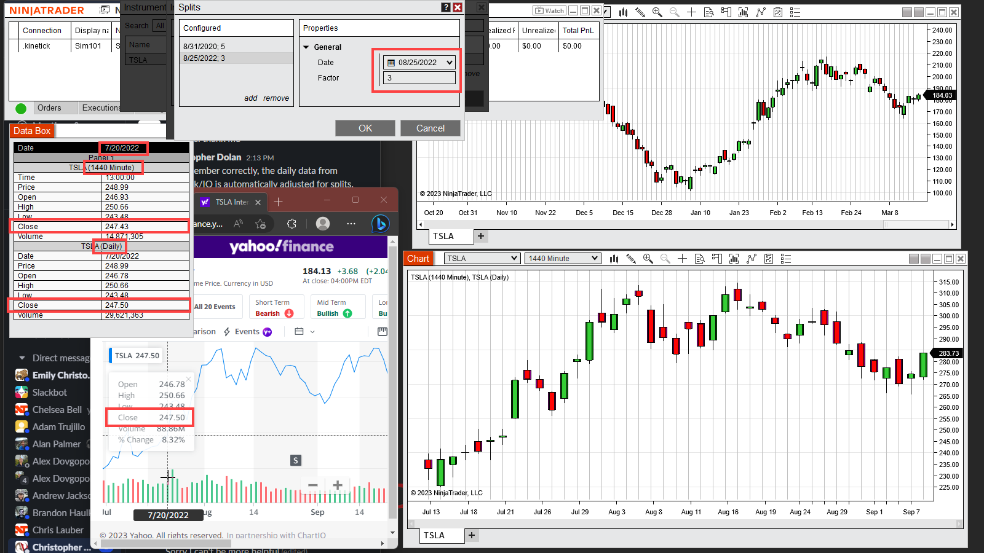Click the Yahoo chart ruler measure icon
Image resolution: width=984 pixels, height=553 pixels.
click(x=382, y=332)
